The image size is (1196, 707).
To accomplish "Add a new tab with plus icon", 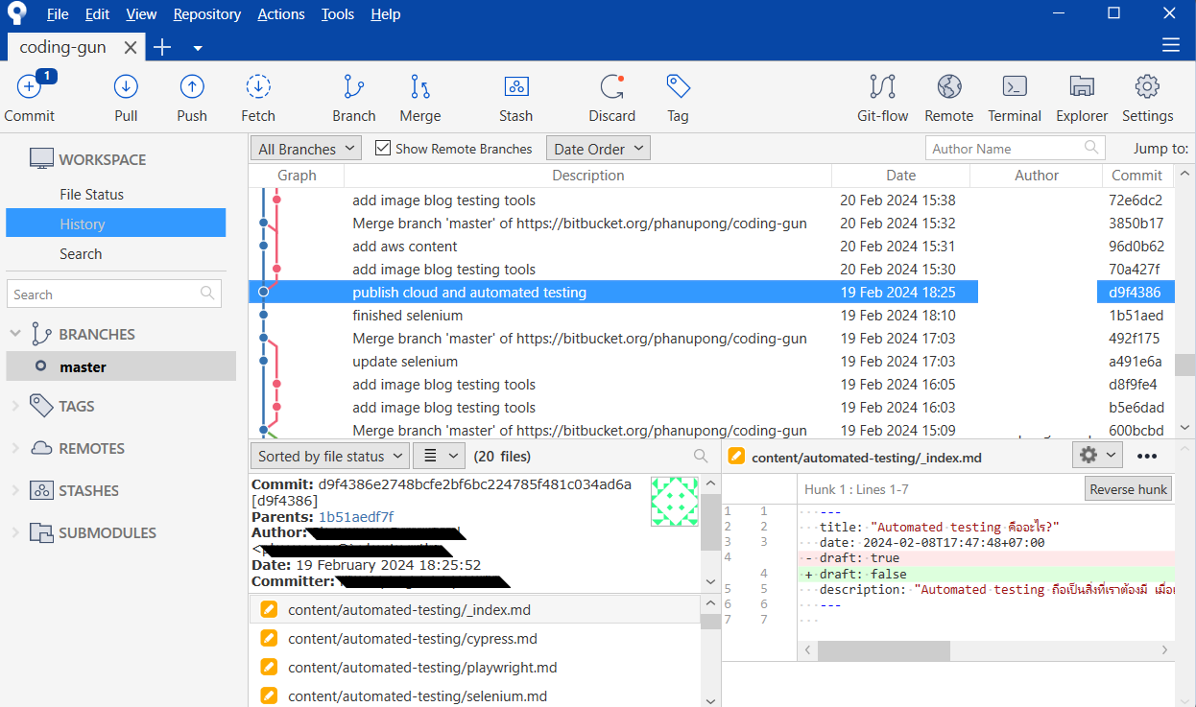I will coord(162,47).
